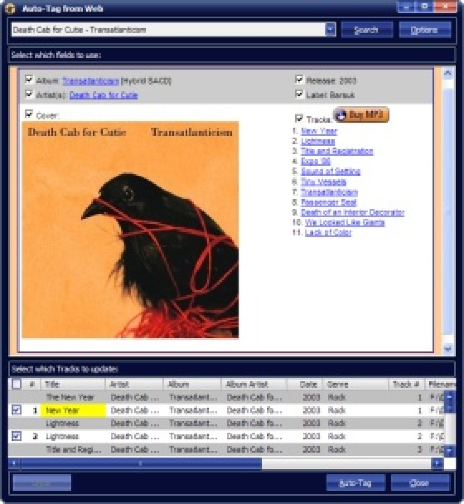
Task: Toggle the Tracks field checkbox
Action: point(299,118)
